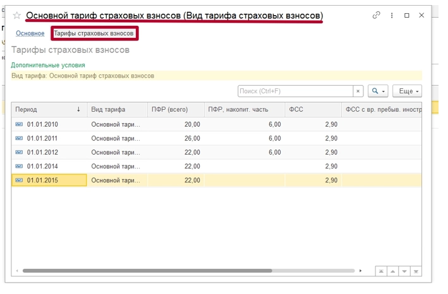
Task: Add form to favorites with star icon
Action: point(17,15)
